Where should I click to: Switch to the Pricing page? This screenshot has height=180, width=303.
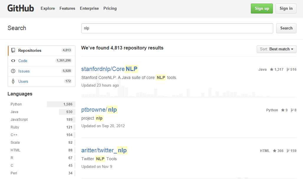[x=110, y=8]
